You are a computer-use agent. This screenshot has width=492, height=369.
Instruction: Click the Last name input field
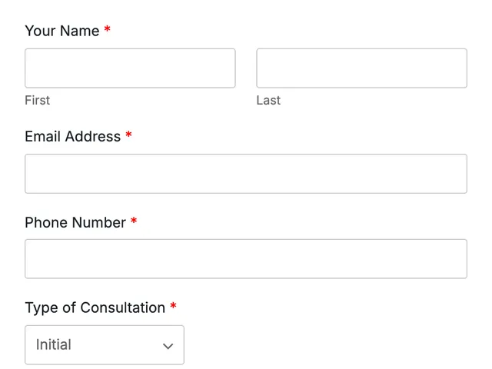coord(361,68)
